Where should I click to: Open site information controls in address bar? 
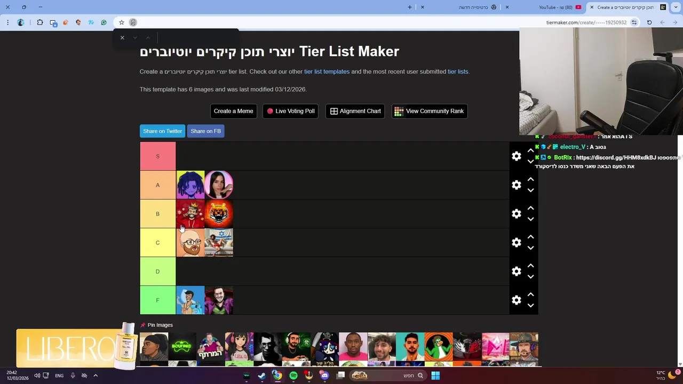click(x=634, y=22)
